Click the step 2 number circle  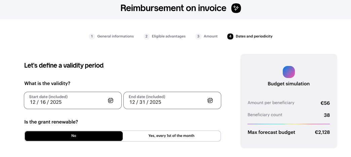click(x=146, y=36)
